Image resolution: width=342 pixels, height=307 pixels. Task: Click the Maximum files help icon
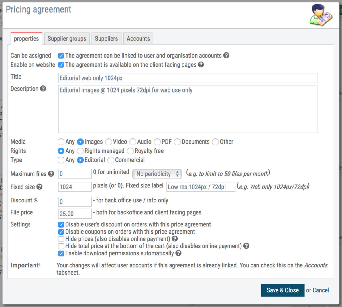[x=51, y=174]
